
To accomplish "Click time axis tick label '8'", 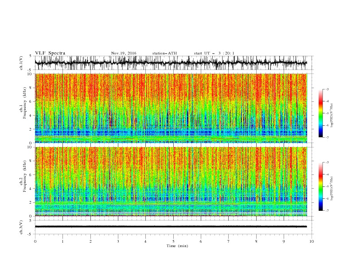I will tap(256, 241).
